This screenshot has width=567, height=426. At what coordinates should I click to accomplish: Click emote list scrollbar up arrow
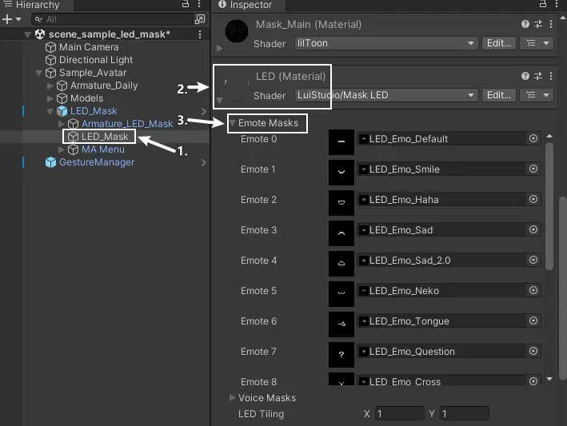pos(549,136)
